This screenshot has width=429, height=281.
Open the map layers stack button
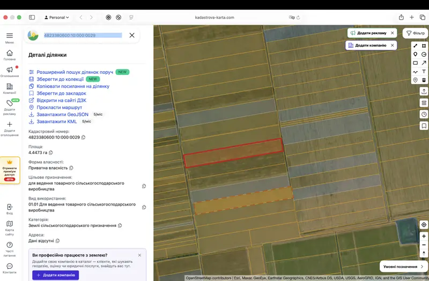[424, 103]
